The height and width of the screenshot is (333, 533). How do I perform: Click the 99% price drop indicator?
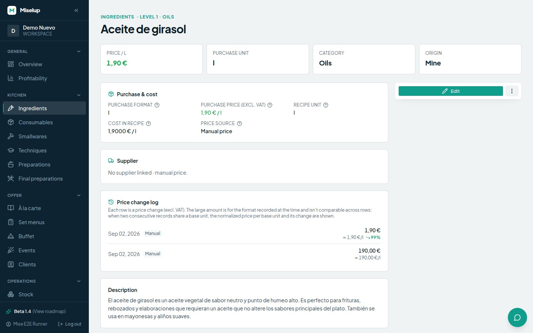373,238
